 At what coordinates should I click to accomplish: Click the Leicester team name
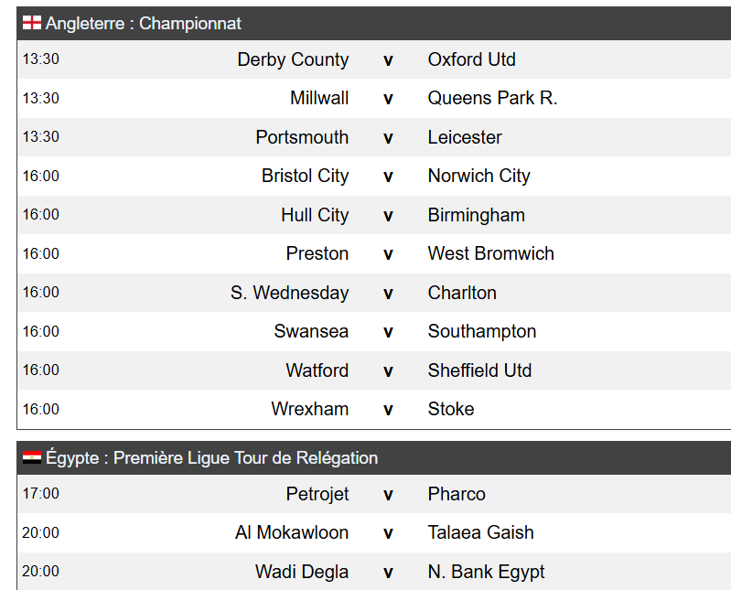[x=465, y=137]
